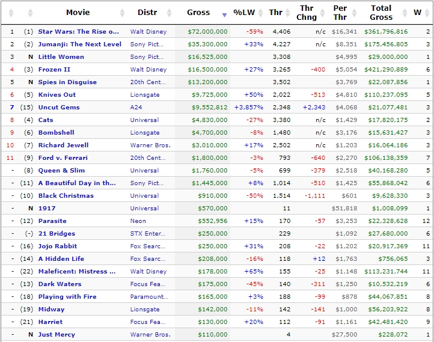The image size is (434, 342).
Task: Sort by Thr Chng column sort arrows
Action: click(x=322, y=13)
